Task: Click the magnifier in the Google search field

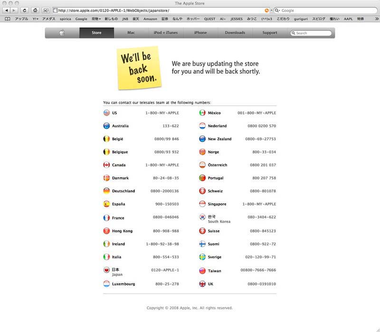Action: pyautogui.click(x=277, y=10)
